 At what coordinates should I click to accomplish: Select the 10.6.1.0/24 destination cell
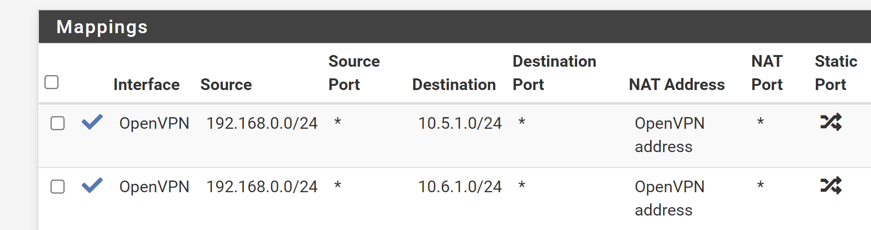[x=460, y=187]
